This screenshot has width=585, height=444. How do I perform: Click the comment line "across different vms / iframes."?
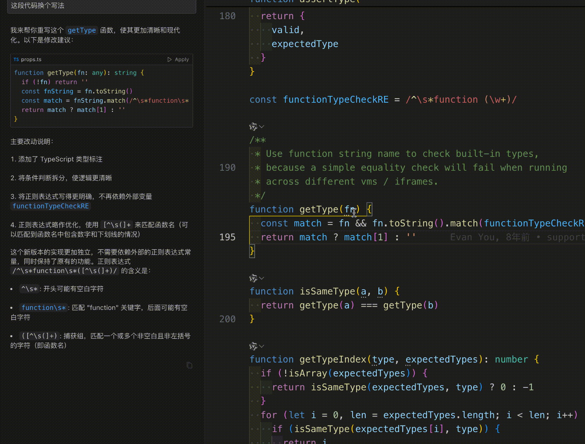(352, 181)
